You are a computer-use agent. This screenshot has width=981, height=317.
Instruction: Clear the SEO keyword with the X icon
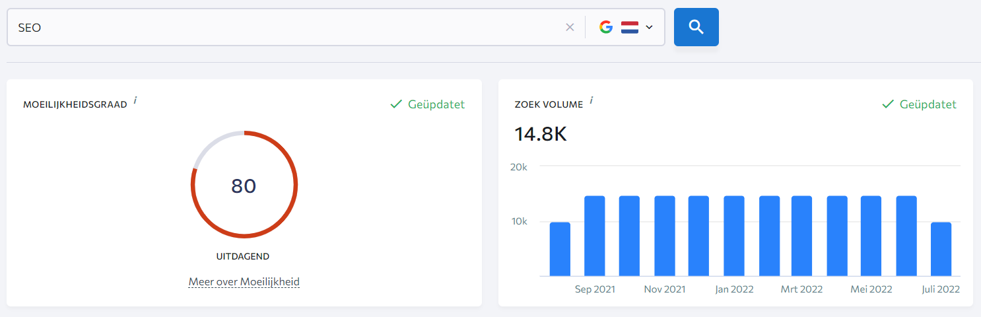pos(570,27)
